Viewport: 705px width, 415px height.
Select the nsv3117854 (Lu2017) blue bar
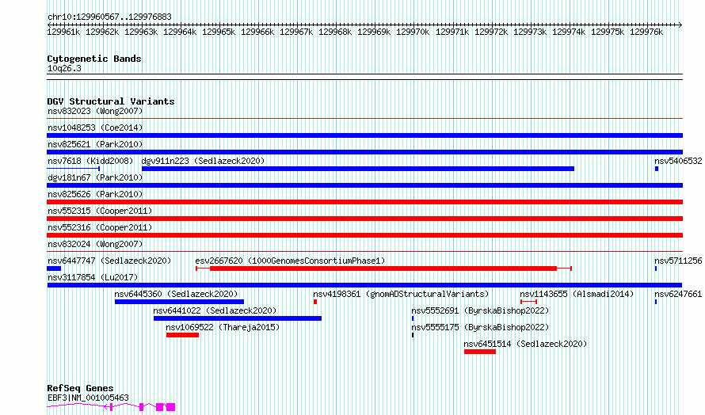pyautogui.click(x=364, y=285)
